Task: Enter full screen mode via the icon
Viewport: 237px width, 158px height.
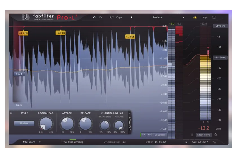Action: 214,17
